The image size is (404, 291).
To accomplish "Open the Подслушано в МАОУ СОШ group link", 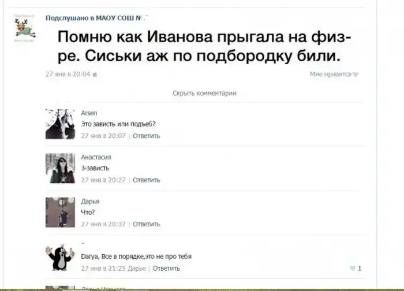I will [x=96, y=18].
